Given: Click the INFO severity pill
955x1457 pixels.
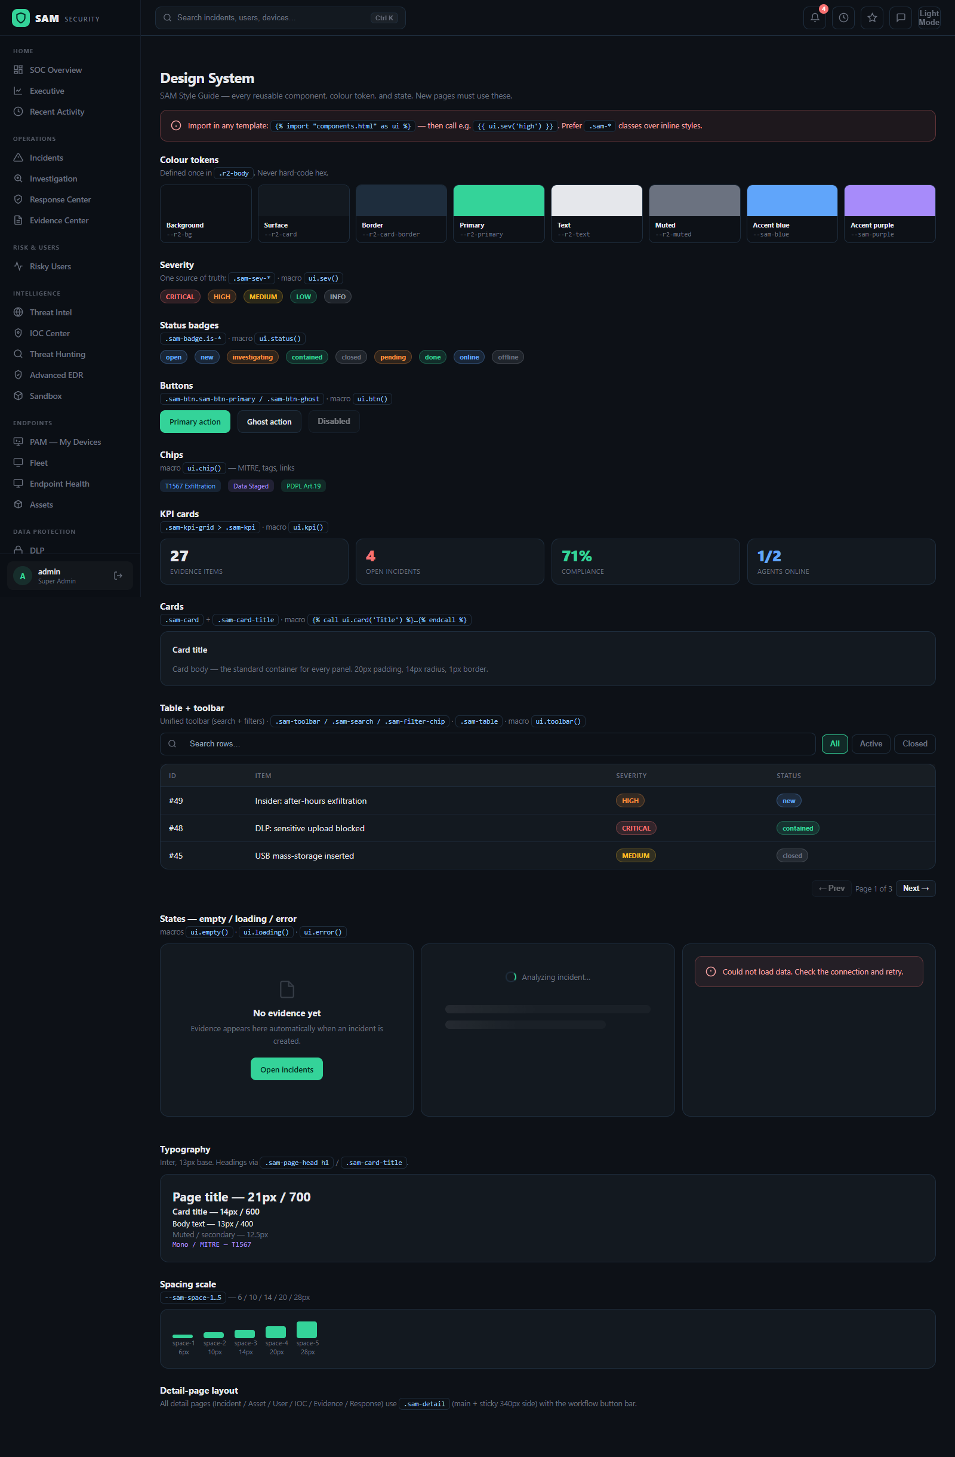Looking at the screenshot, I should [x=338, y=296].
